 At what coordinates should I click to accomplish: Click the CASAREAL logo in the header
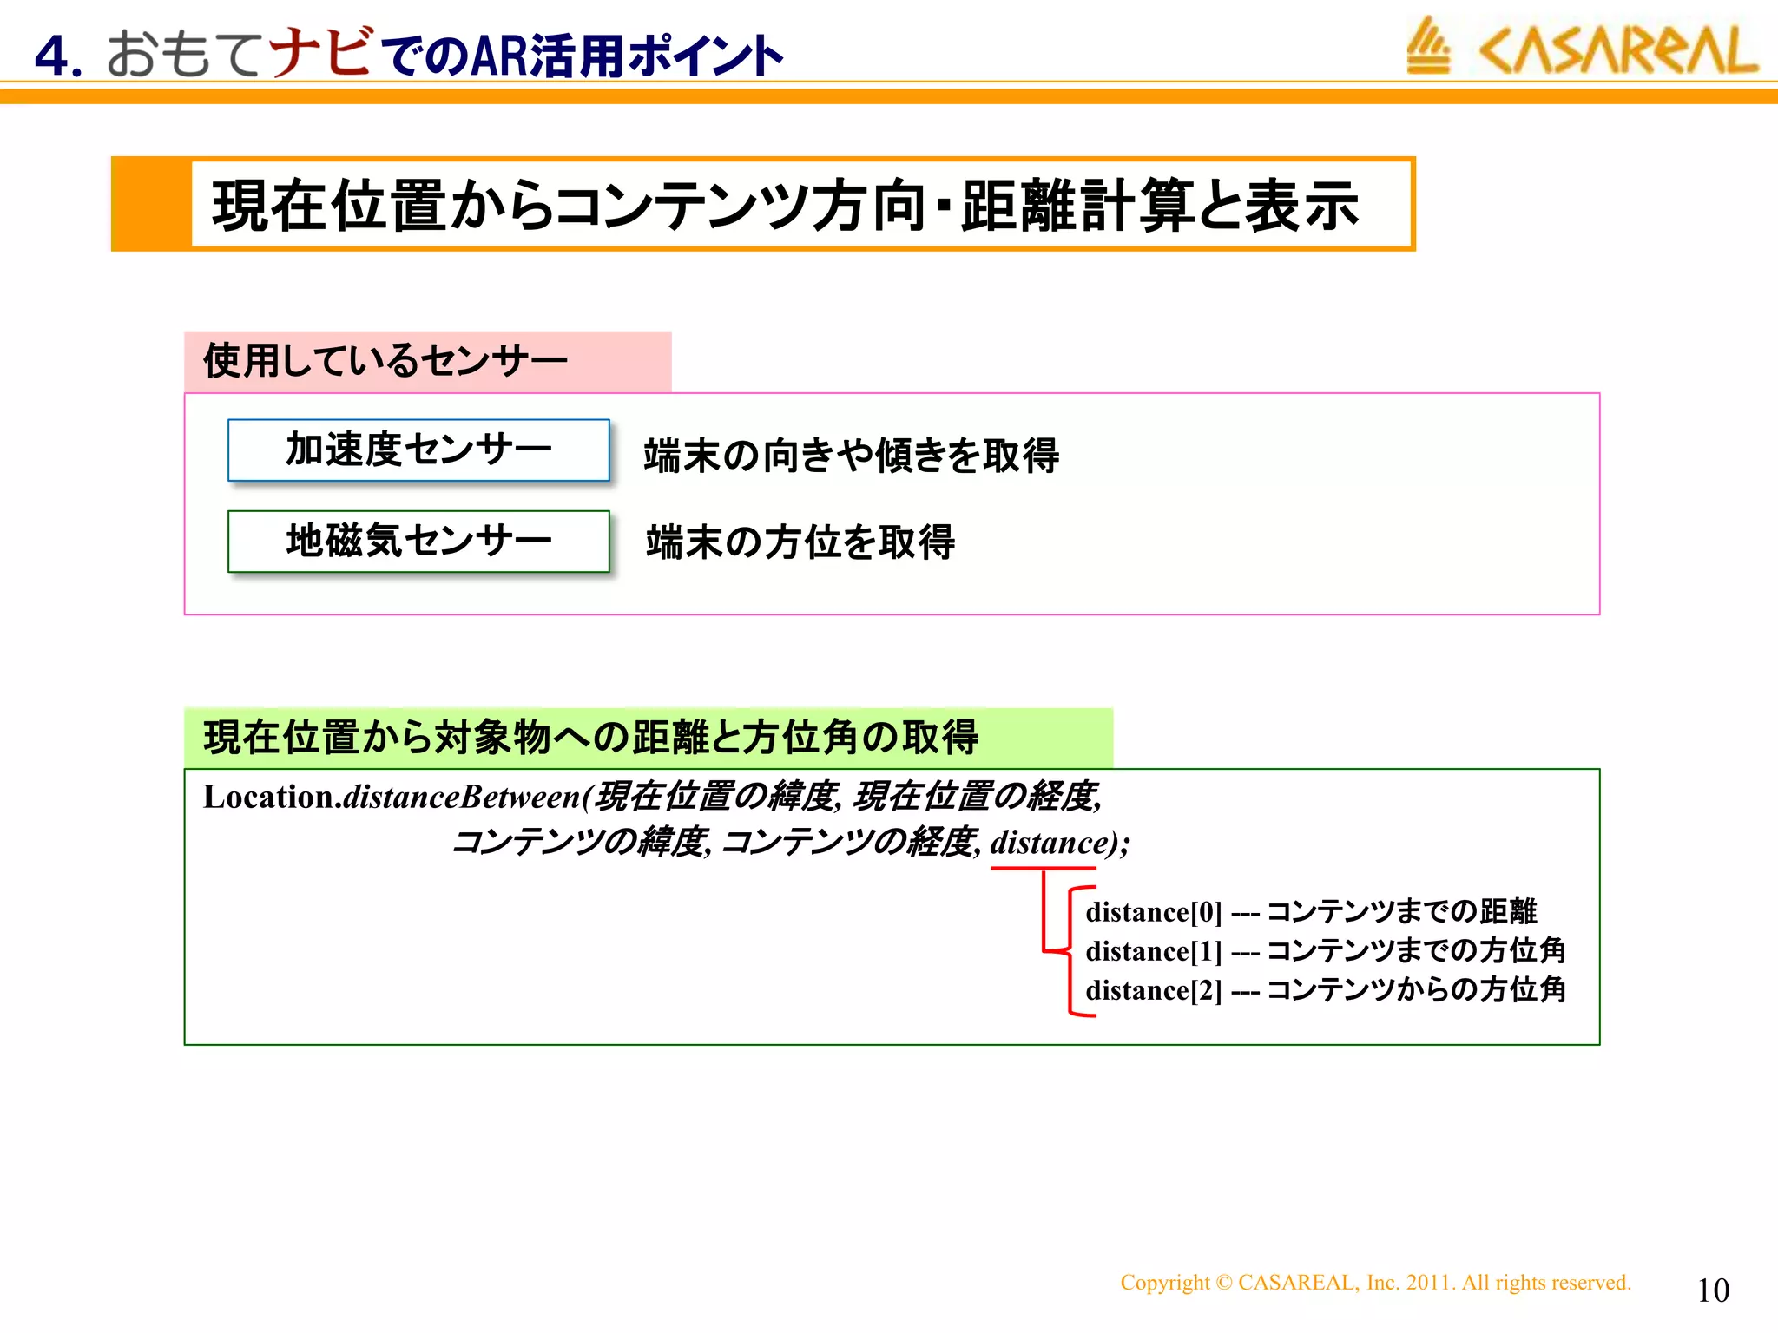[1582, 48]
